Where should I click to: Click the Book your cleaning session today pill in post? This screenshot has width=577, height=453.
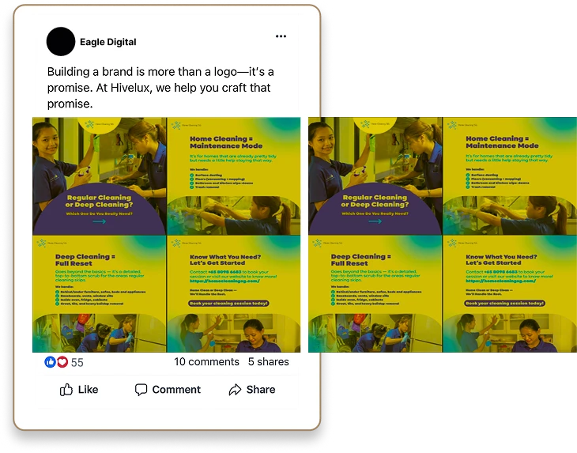coord(228,304)
